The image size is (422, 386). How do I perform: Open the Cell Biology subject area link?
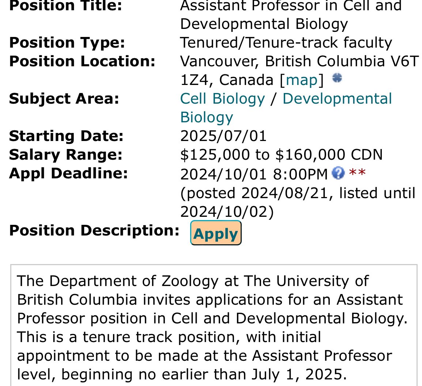pyautogui.click(x=223, y=99)
